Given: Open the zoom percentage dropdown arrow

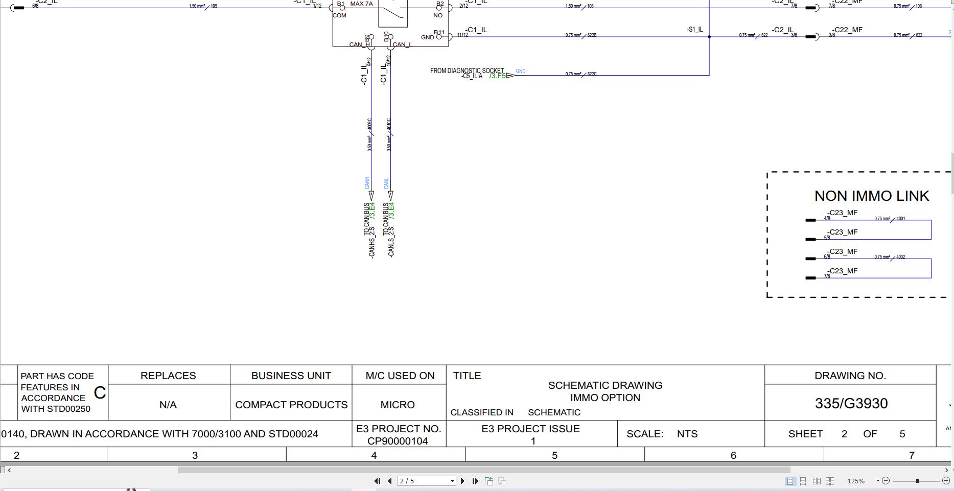Looking at the screenshot, I should [878, 480].
